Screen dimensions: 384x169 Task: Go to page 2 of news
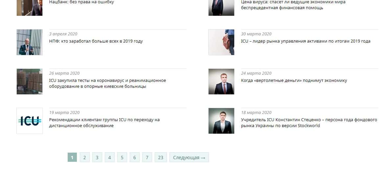pos(84,158)
